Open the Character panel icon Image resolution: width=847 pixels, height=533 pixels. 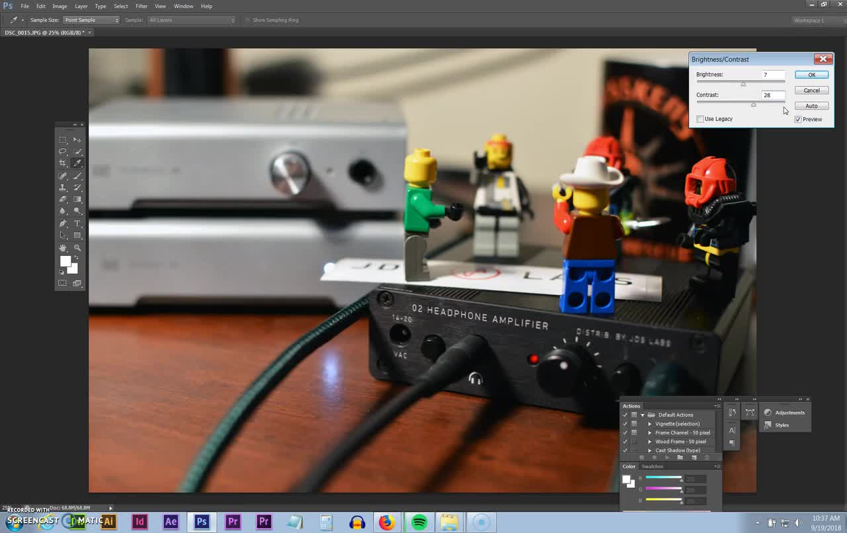(732, 430)
